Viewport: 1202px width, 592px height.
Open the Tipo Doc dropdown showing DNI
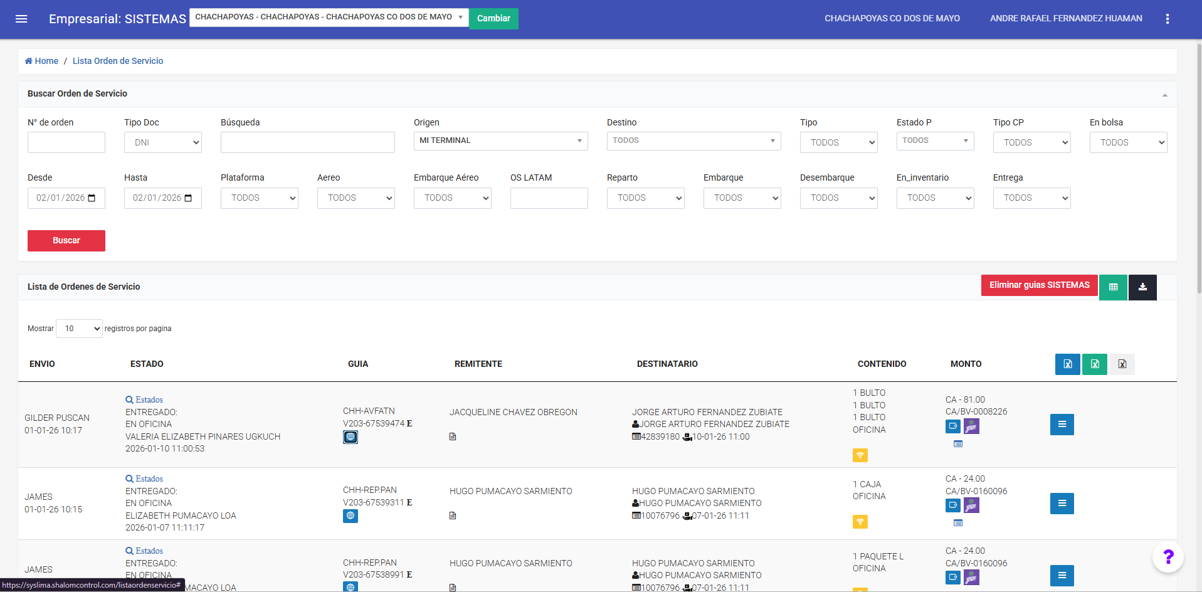163,142
